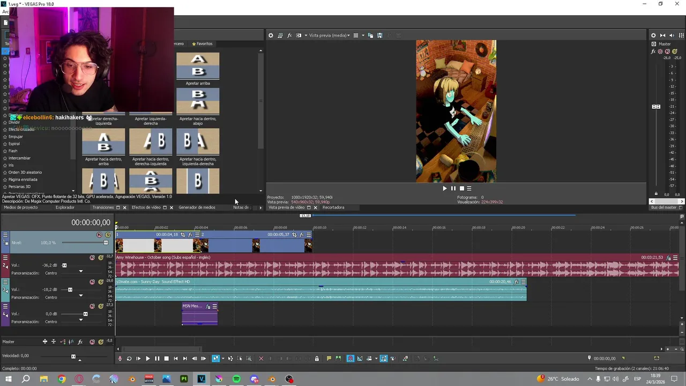
Task: Switch to Generador de medios tab
Action: pyautogui.click(x=197, y=207)
